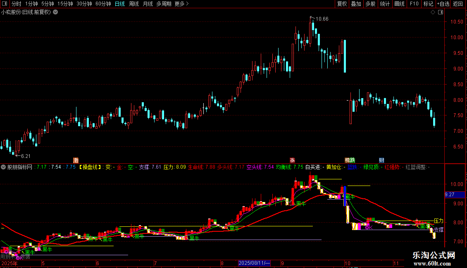Select the 15分钟 period

pos(65,4)
